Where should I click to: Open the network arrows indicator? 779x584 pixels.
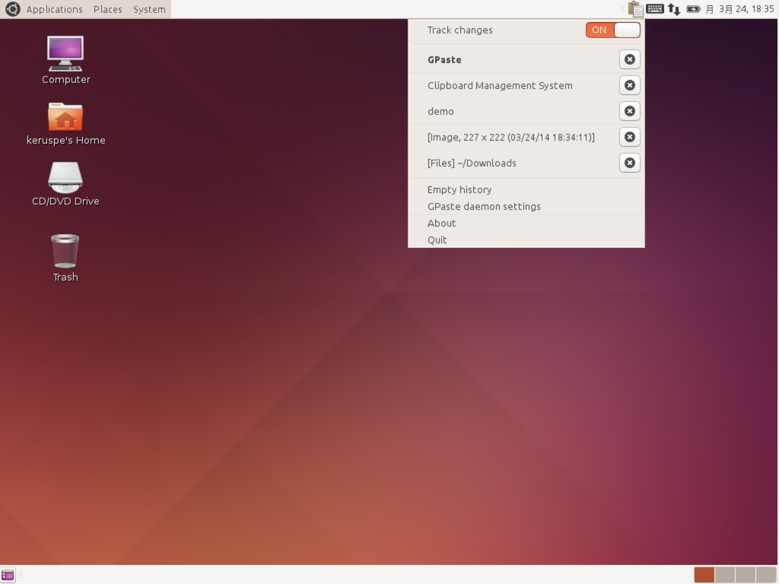[674, 9]
